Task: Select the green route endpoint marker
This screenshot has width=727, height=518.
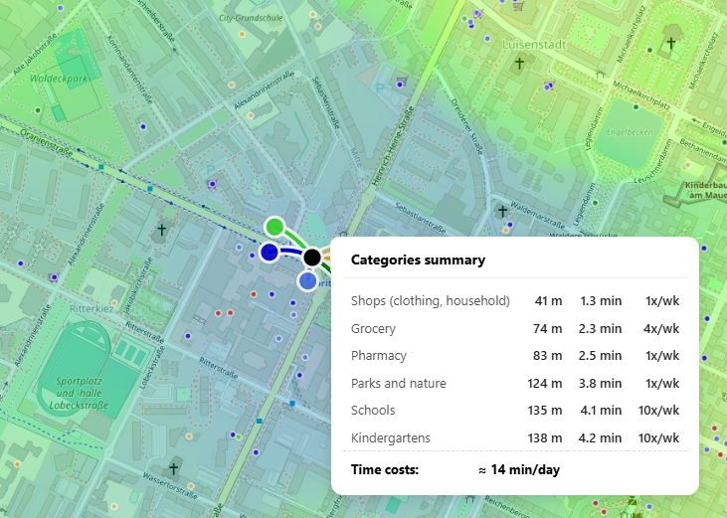Action: [274, 227]
